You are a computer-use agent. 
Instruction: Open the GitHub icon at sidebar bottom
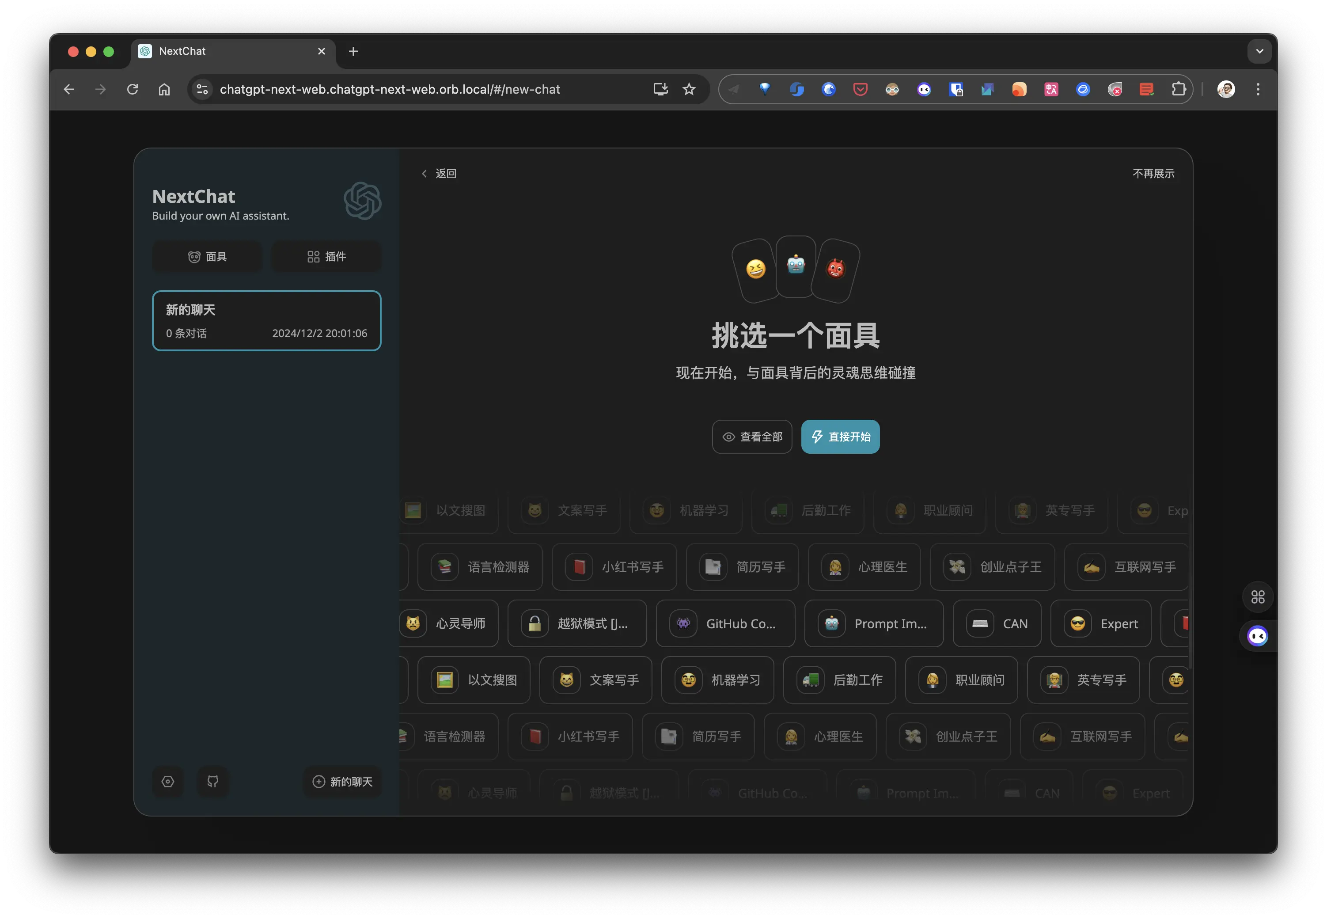pos(212,782)
